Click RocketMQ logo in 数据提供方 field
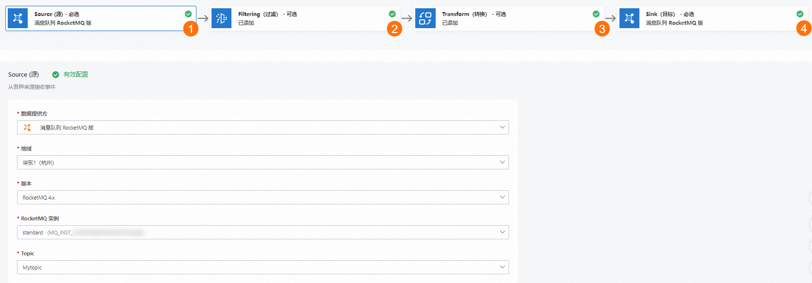Image resolution: width=812 pixels, height=283 pixels. click(x=27, y=128)
